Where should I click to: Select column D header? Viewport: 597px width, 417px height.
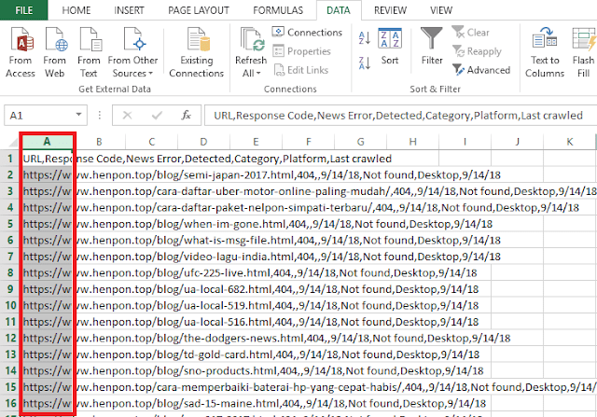coord(203,142)
